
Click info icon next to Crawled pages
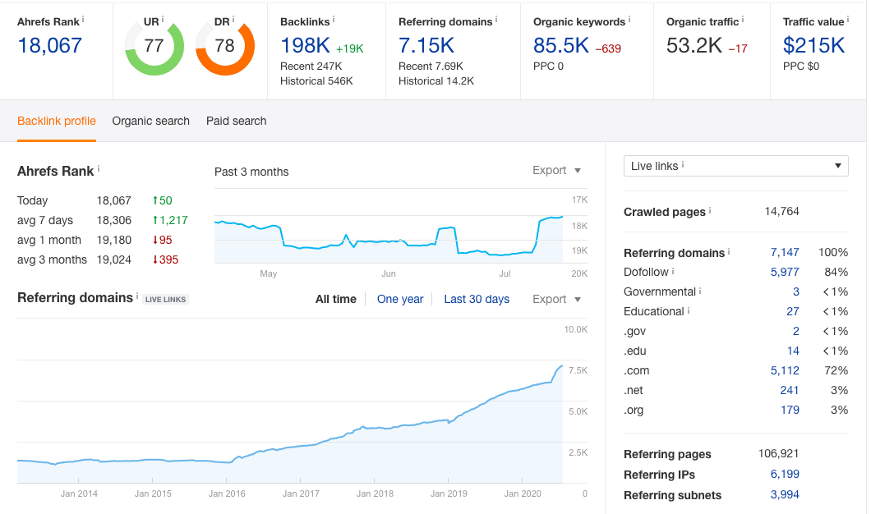click(x=710, y=210)
